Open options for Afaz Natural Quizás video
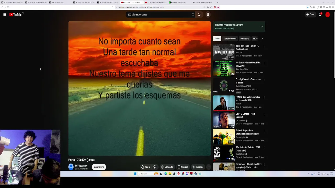Viewport: 335px width, 188px height. coord(264,148)
